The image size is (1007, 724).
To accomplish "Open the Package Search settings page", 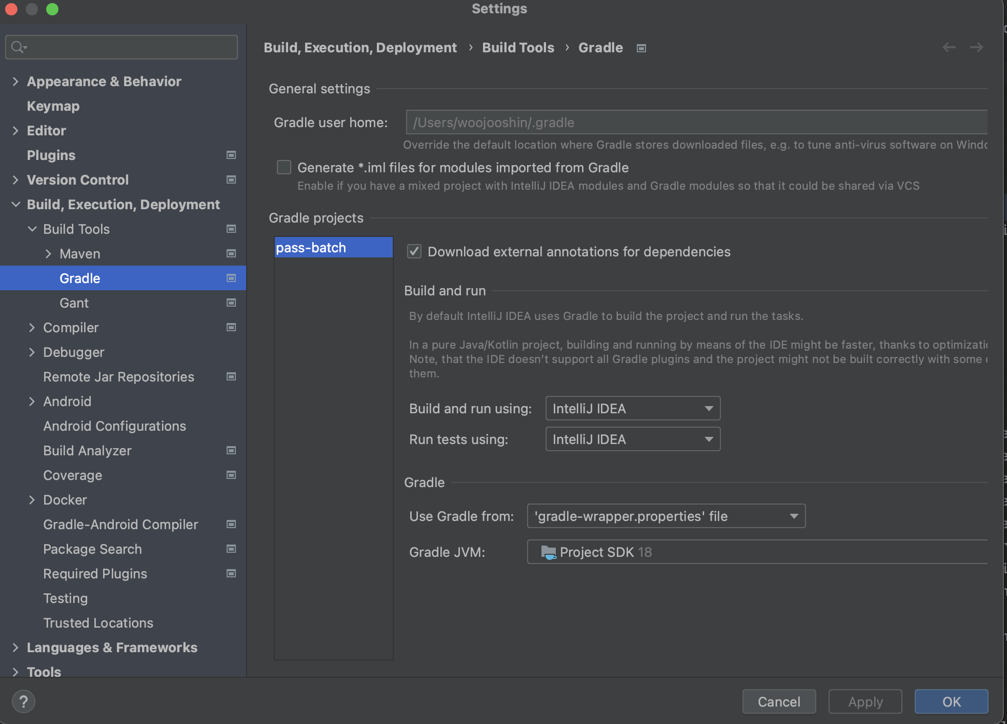I will (x=93, y=549).
